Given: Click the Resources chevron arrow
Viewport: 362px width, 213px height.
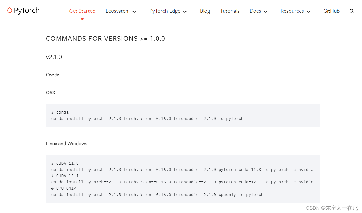Looking at the screenshot, I should point(308,12).
